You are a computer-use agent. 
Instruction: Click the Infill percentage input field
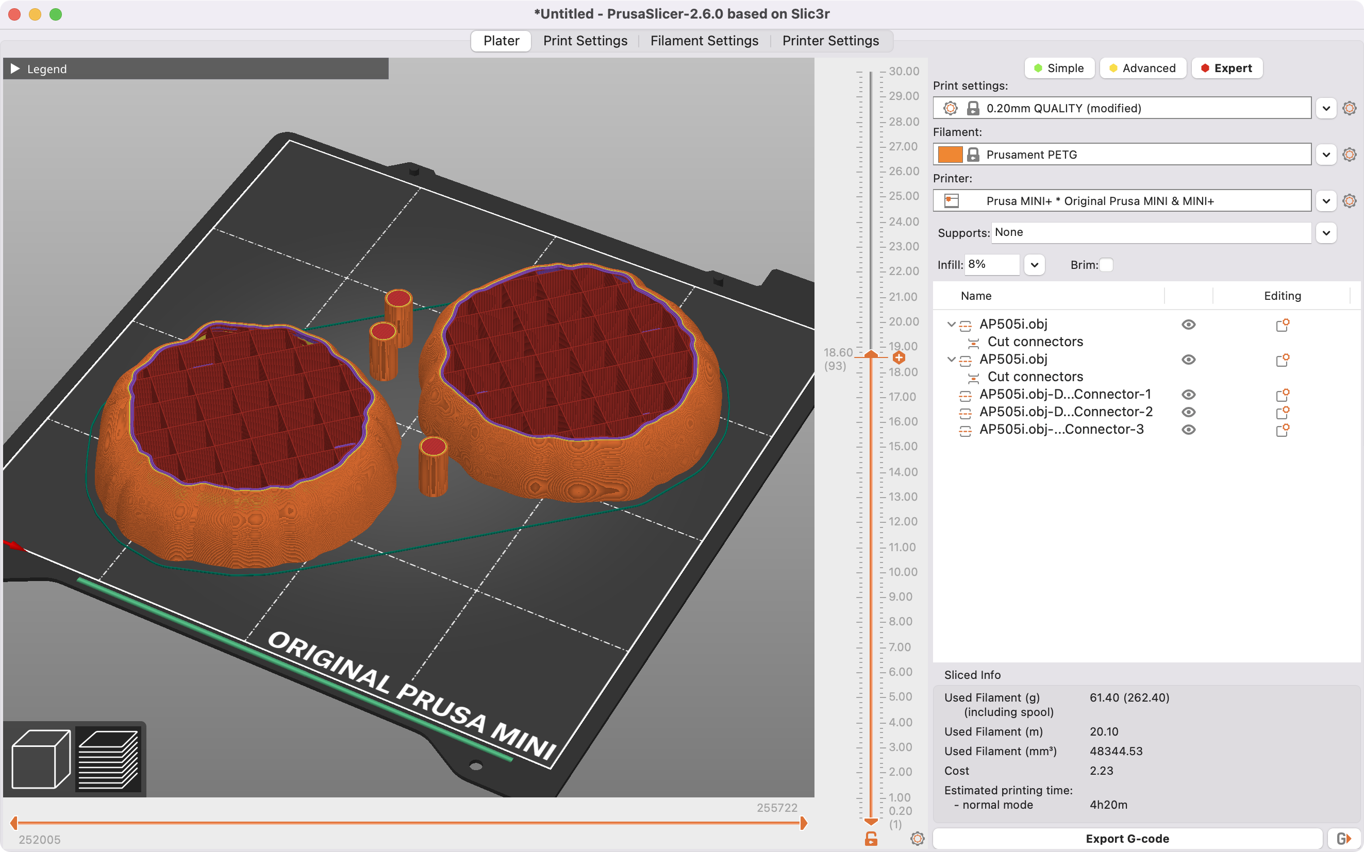[991, 264]
